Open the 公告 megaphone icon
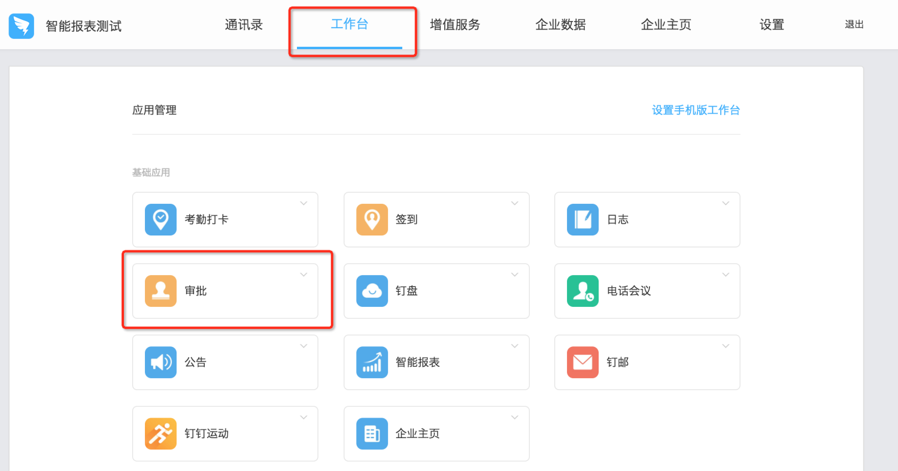The width and height of the screenshot is (898, 471). coord(160,362)
